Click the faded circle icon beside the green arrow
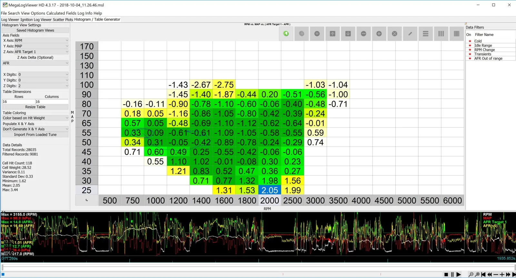 pyautogui.click(x=302, y=34)
